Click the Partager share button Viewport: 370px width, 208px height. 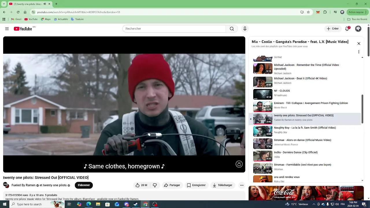[x=172, y=185]
